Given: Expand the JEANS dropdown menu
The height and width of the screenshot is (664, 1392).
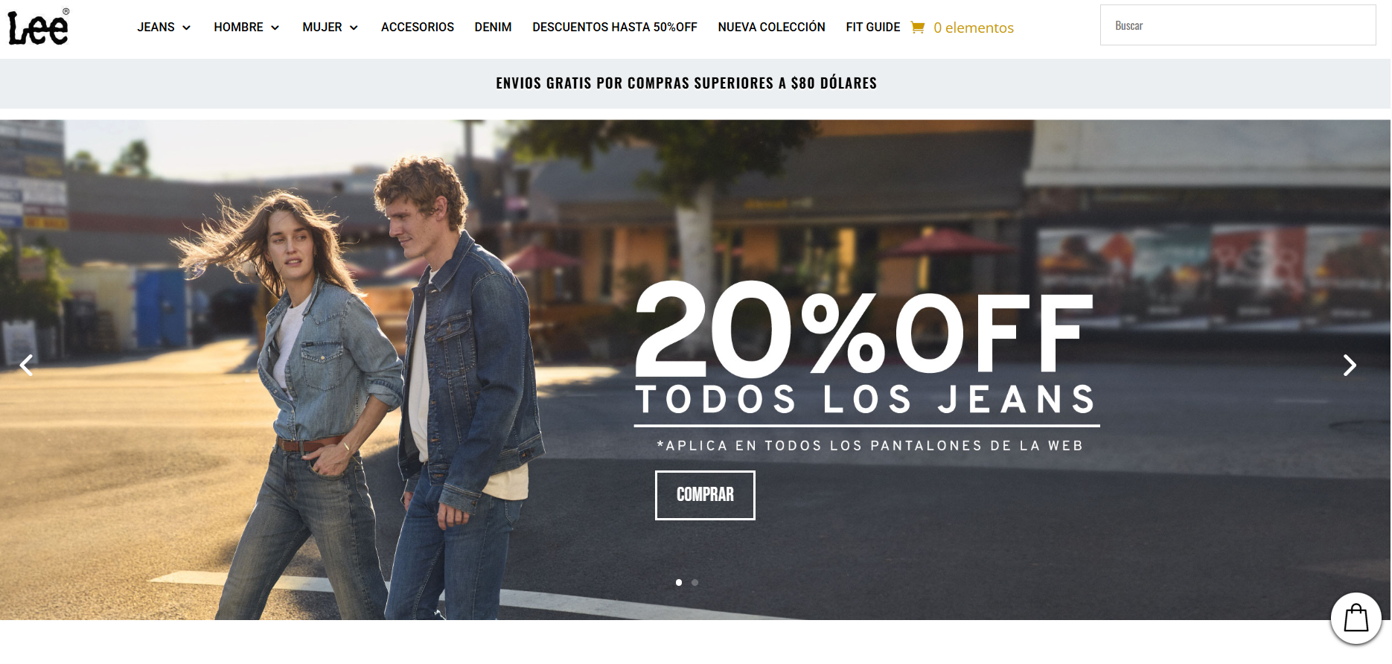Looking at the screenshot, I should pyautogui.click(x=164, y=28).
